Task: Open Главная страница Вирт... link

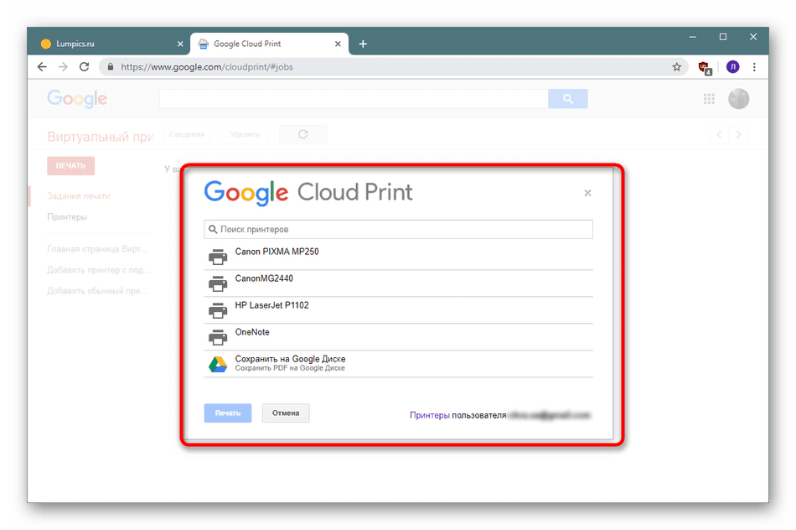Action: tap(97, 248)
